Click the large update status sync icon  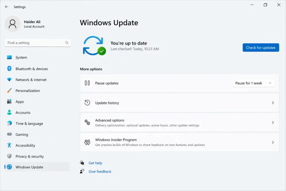pos(94,46)
